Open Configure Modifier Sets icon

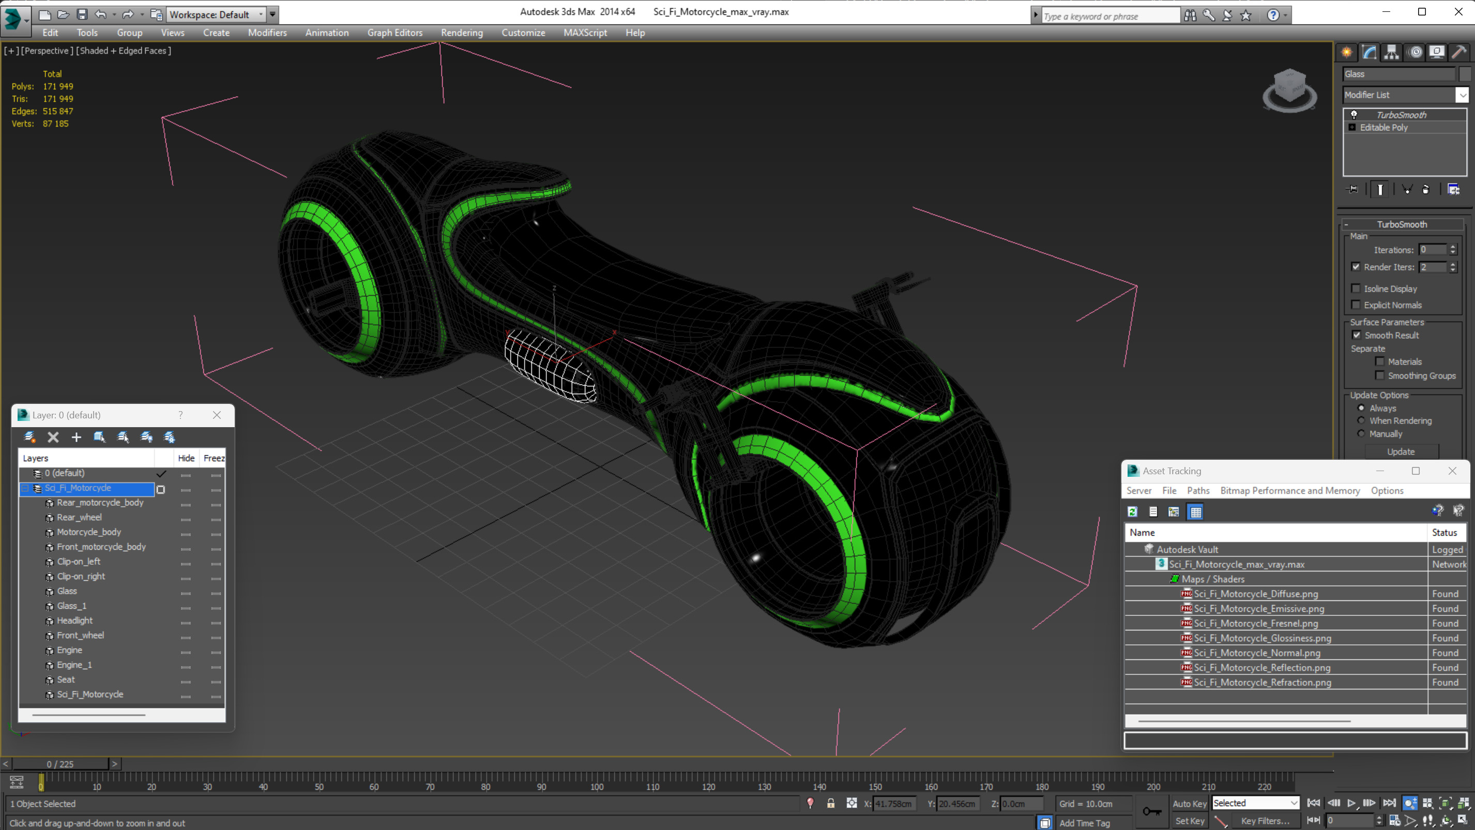(1453, 189)
